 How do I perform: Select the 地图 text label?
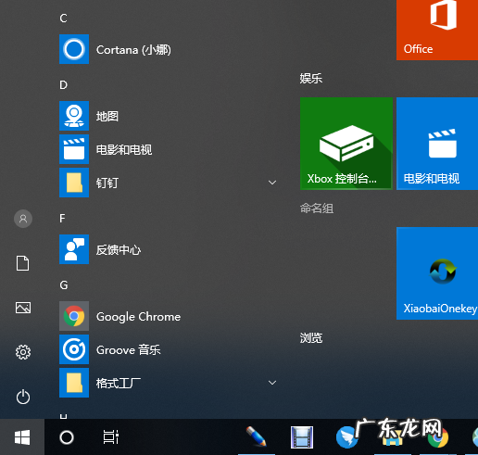pos(107,116)
